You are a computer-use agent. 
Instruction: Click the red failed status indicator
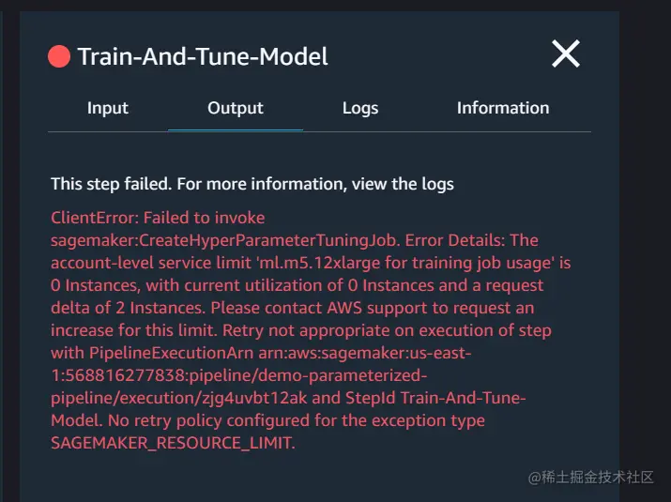click(x=59, y=57)
